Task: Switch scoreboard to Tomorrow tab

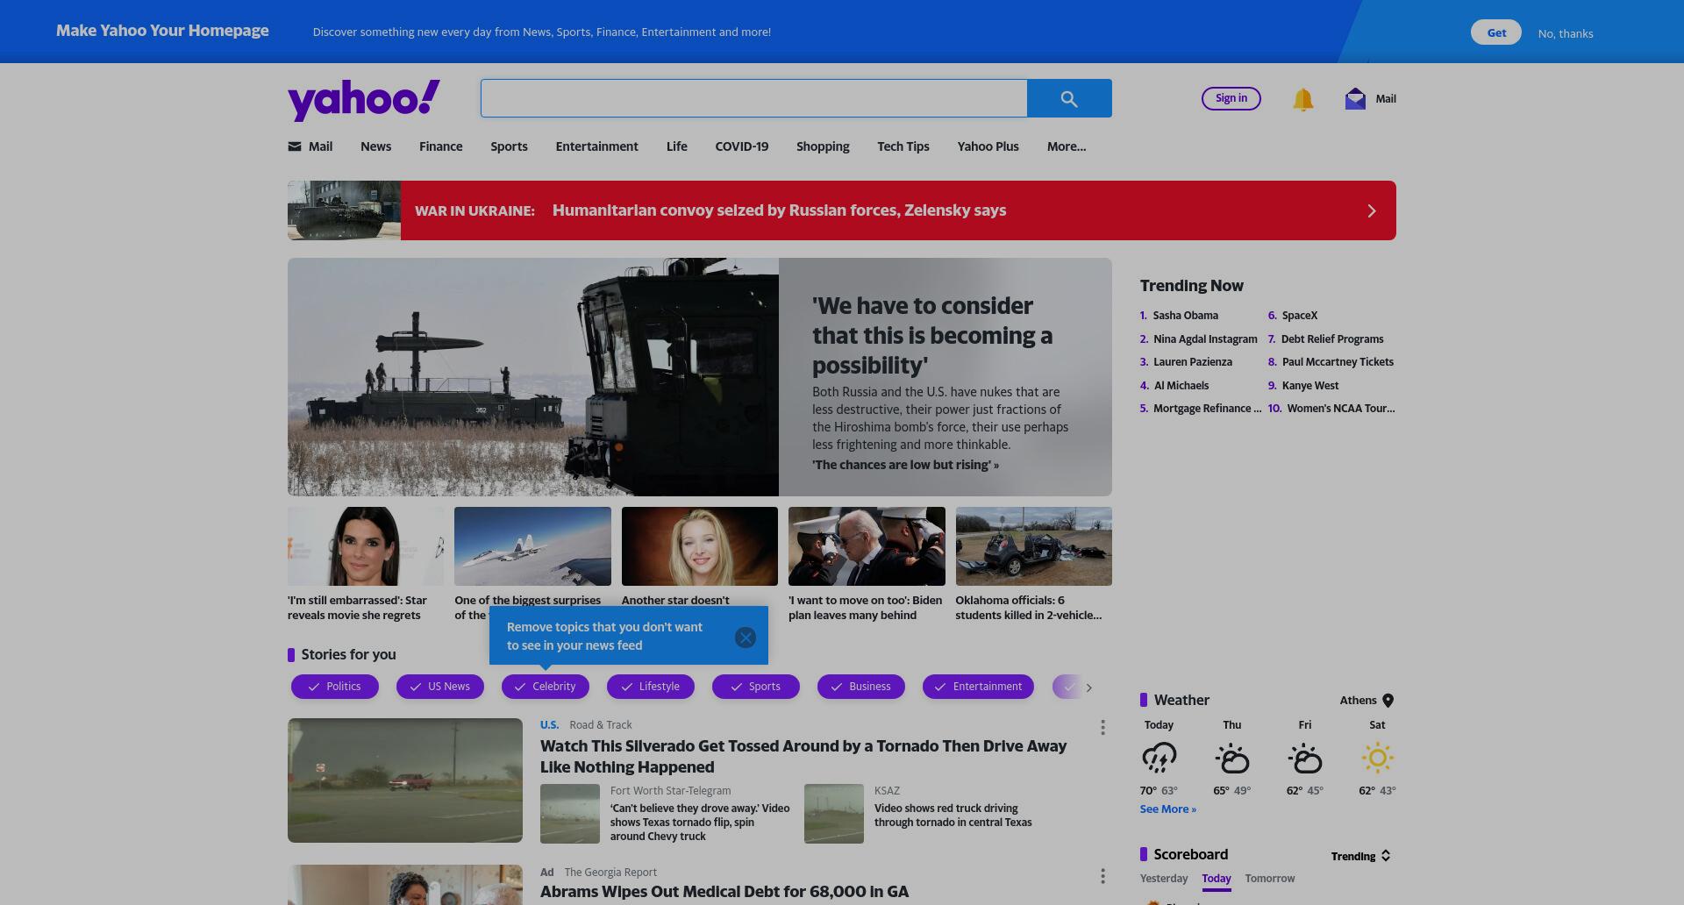Action: coord(1270,879)
